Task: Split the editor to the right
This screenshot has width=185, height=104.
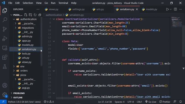Action: point(175,9)
